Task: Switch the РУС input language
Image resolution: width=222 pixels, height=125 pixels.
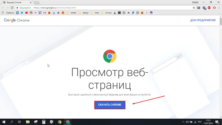Action: 200,122
